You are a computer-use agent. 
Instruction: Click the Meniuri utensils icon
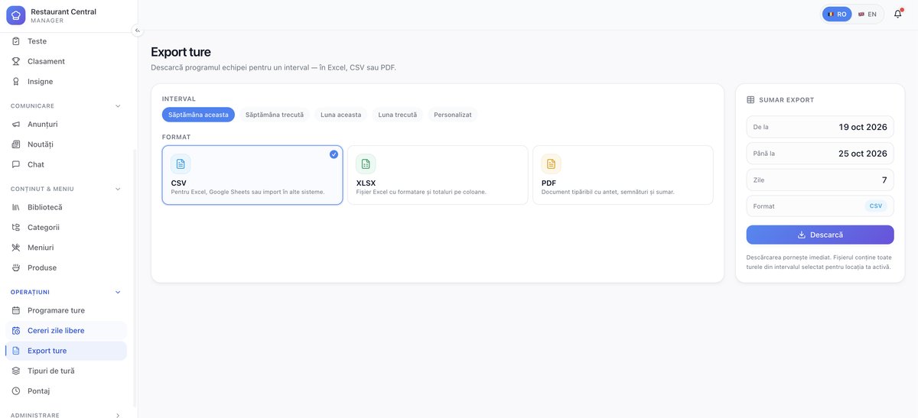[16, 248]
